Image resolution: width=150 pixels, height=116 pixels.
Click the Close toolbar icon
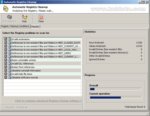(41, 17)
